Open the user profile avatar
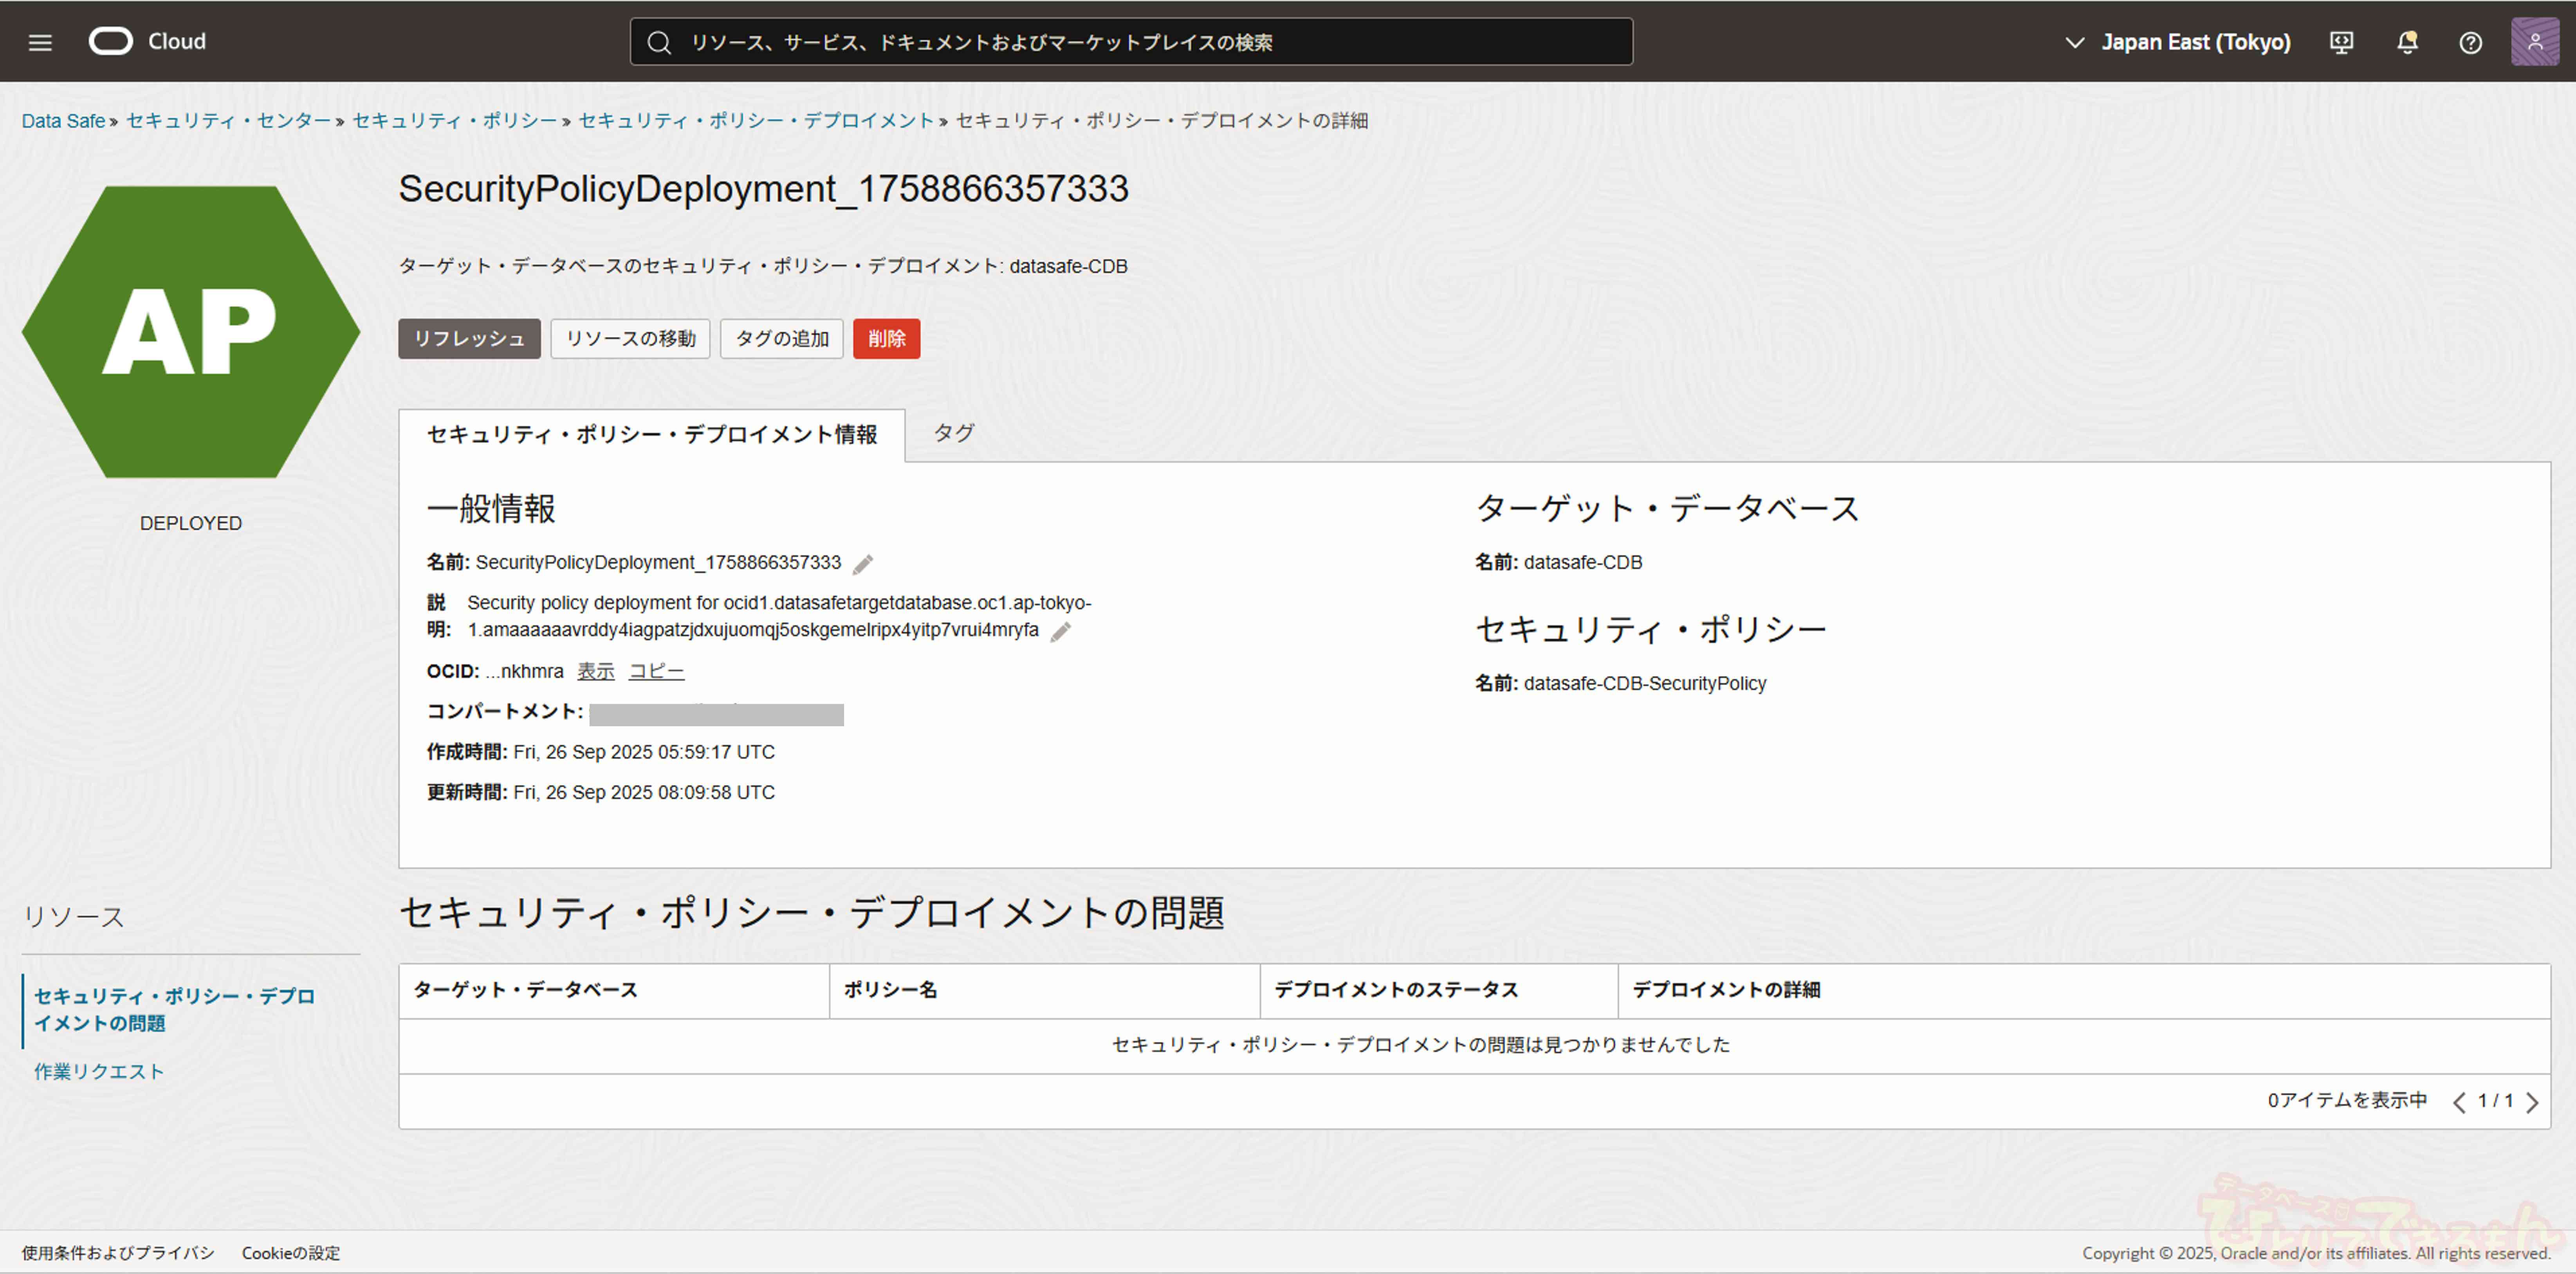2576x1274 pixels. tap(2534, 42)
